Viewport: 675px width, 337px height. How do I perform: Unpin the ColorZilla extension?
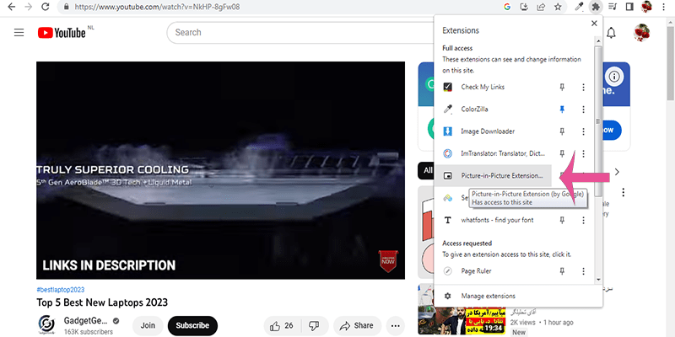[562, 110]
